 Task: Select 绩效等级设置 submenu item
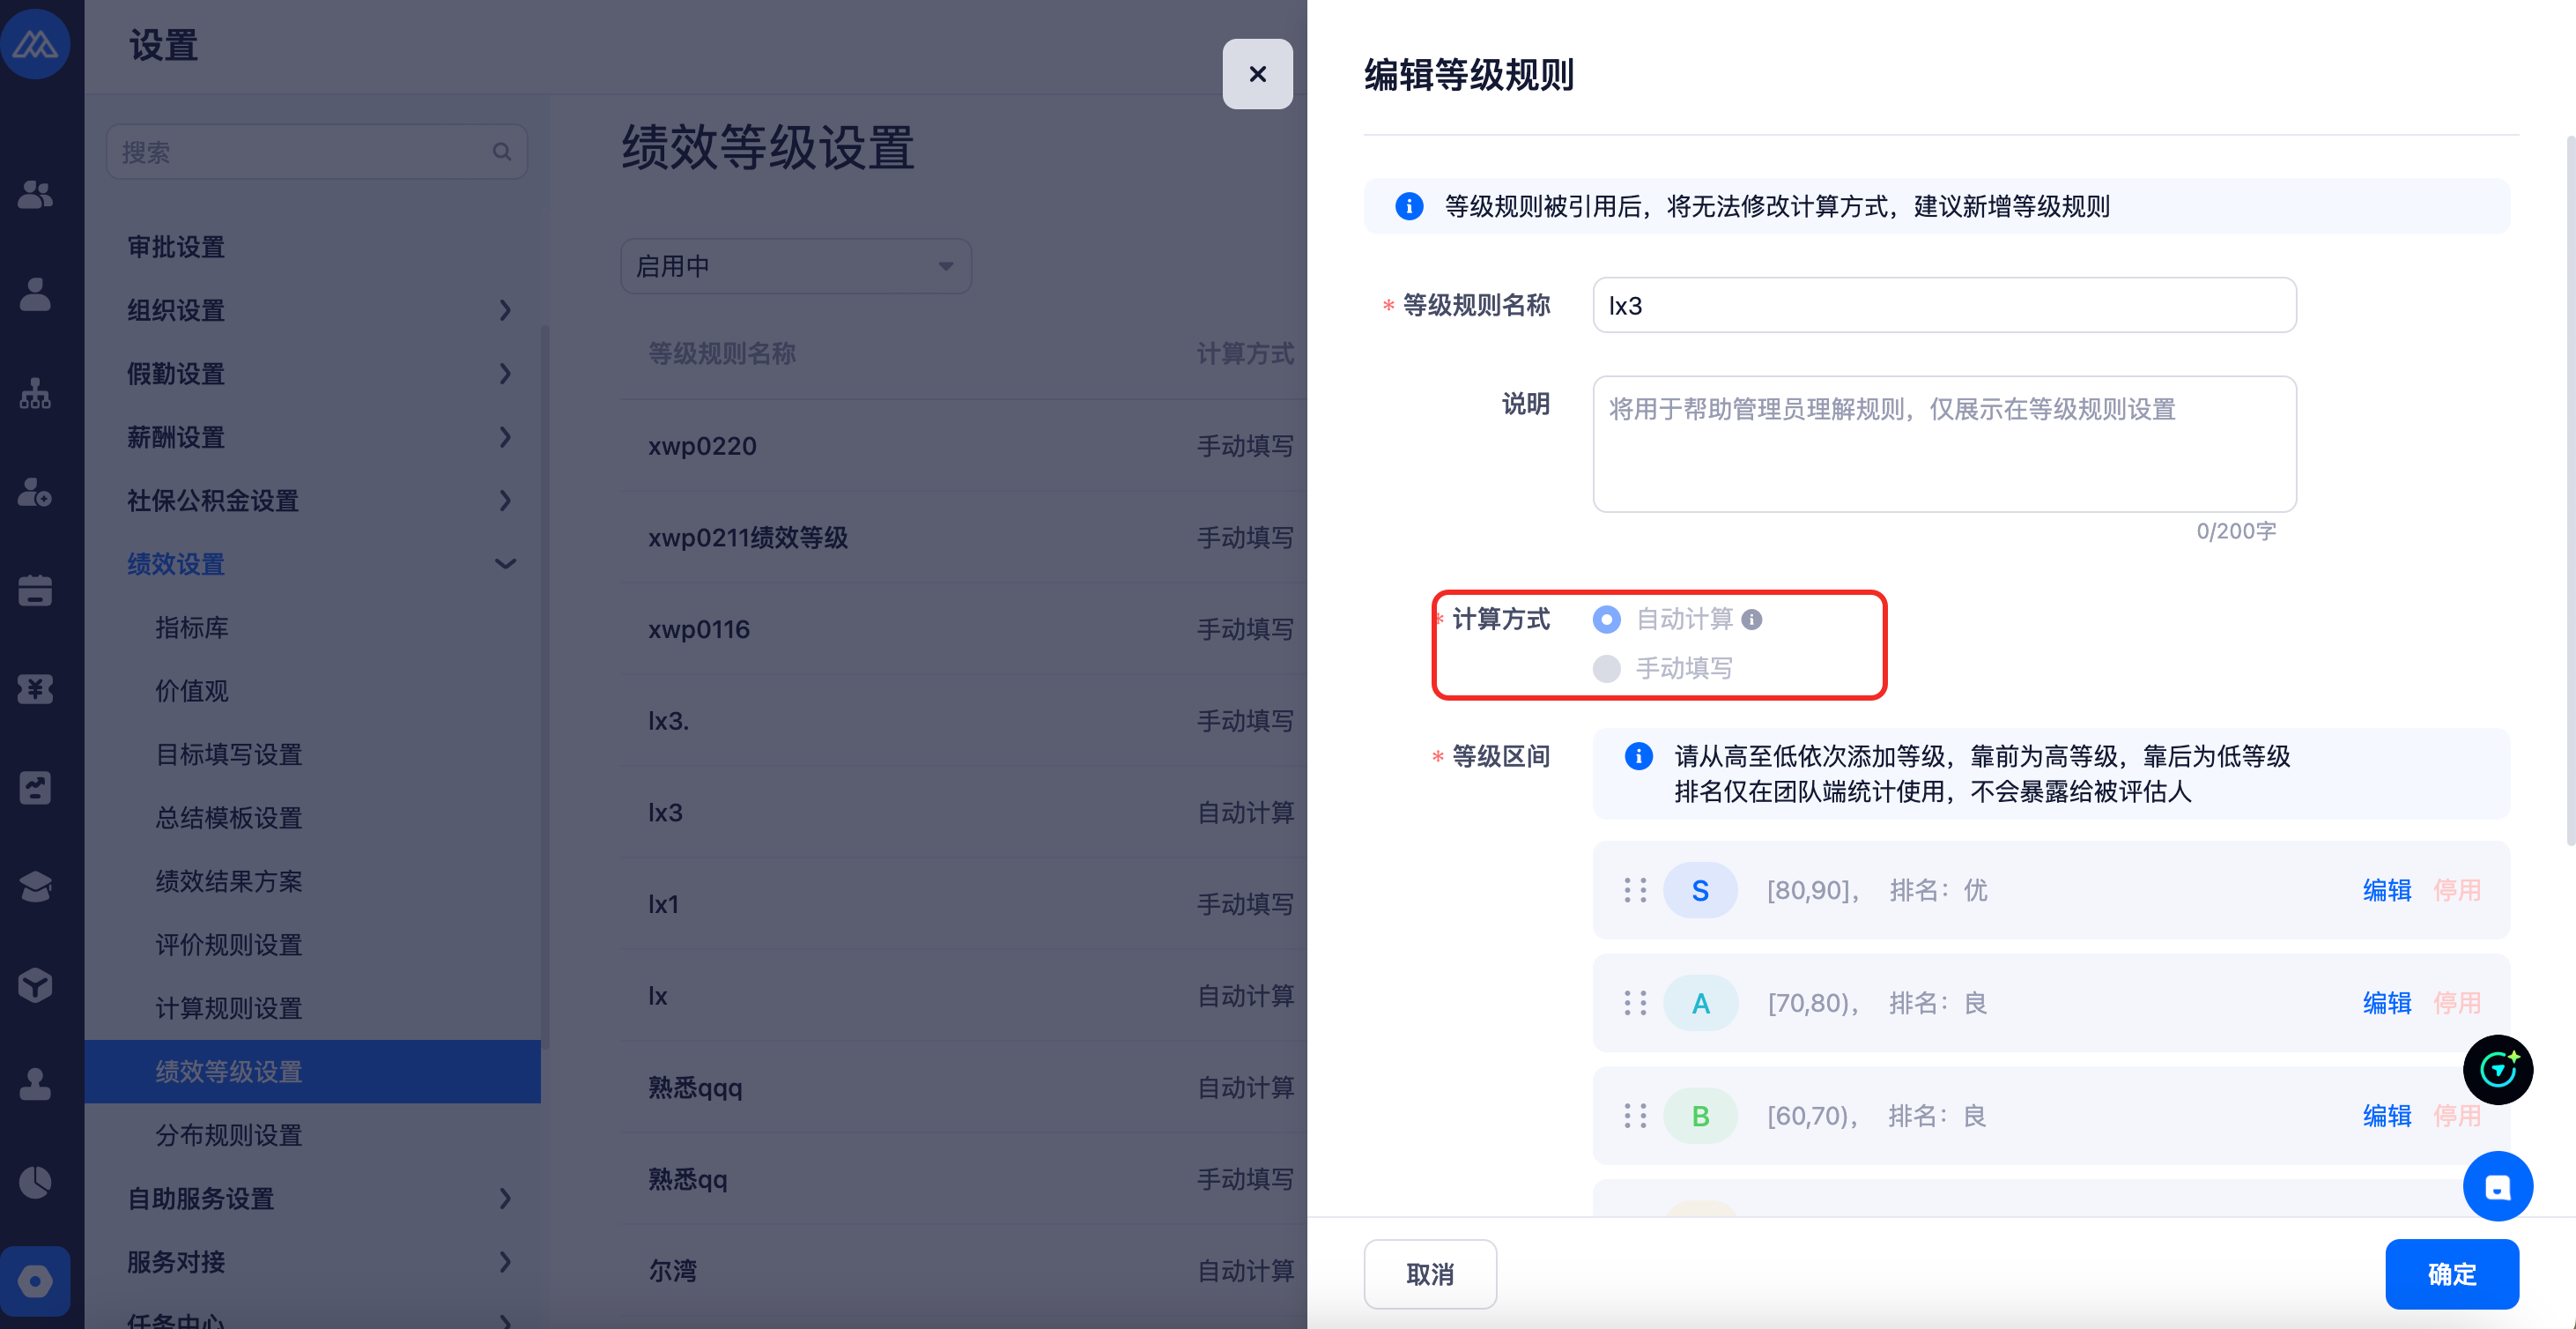pos(312,1072)
